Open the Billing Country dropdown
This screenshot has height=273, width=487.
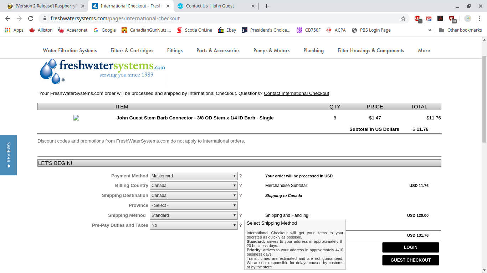tap(194, 186)
